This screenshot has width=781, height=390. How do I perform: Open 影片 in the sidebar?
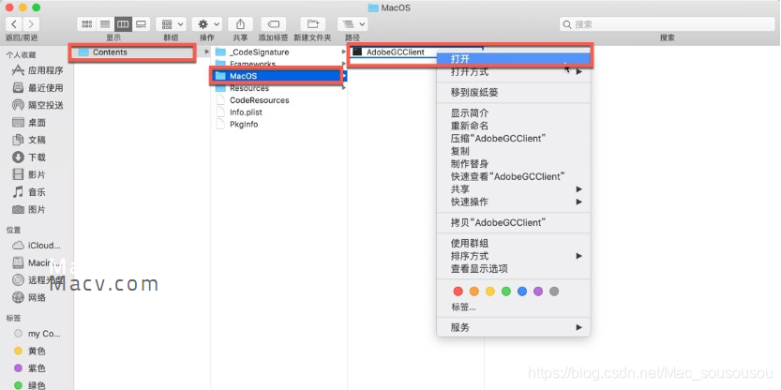point(29,174)
